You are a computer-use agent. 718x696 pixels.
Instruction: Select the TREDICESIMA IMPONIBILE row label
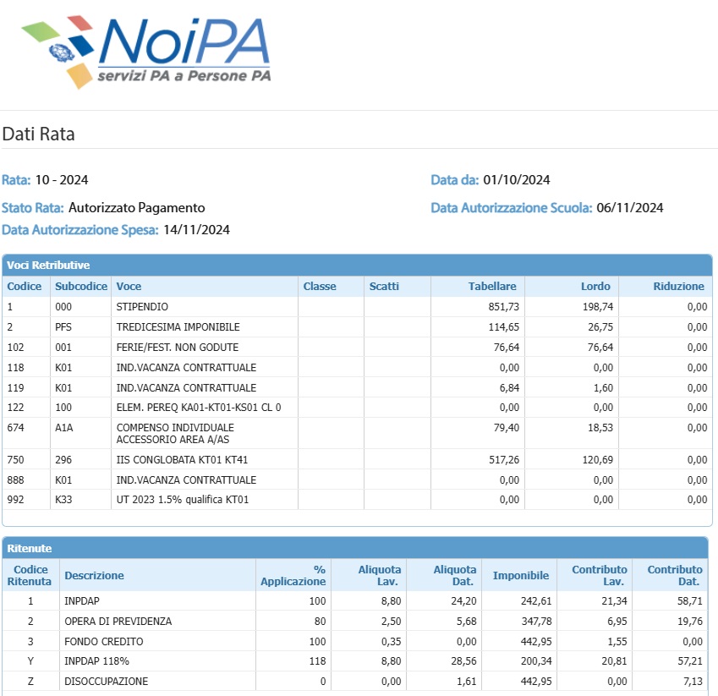tap(178, 327)
